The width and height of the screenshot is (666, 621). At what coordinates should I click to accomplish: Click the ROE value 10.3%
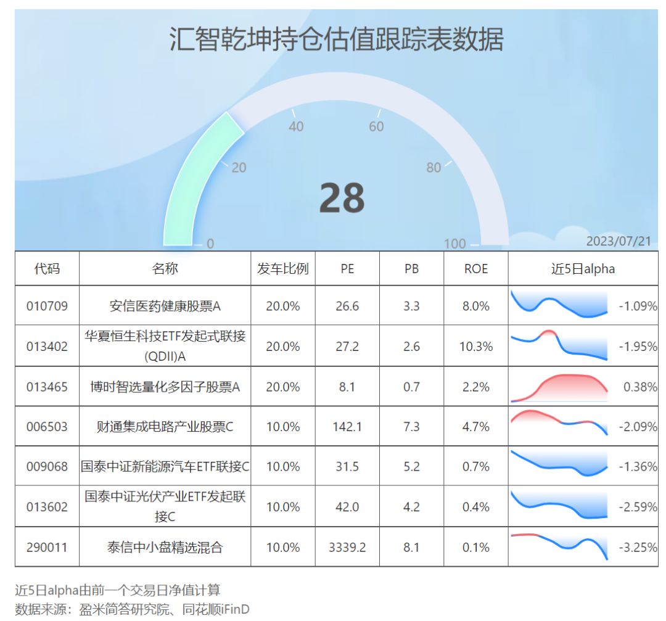tap(476, 347)
